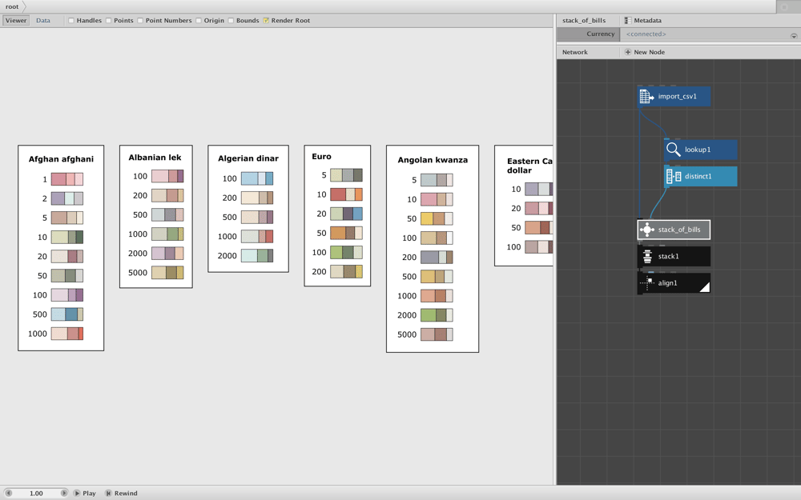Select the lookup1 node label
The width and height of the screenshot is (801, 500).
pos(698,150)
